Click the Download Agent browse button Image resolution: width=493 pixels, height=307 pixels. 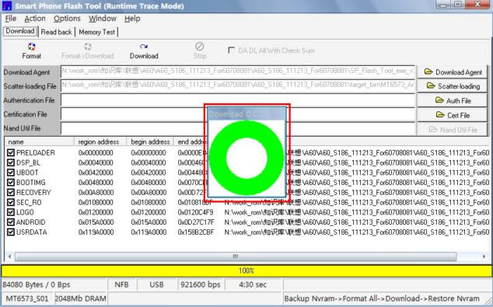pyautogui.click(x=453, y=72)
